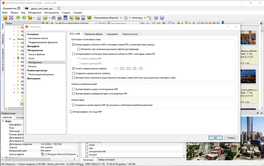Click the 'Отмена' cancel button

click(x=231, y=138)
